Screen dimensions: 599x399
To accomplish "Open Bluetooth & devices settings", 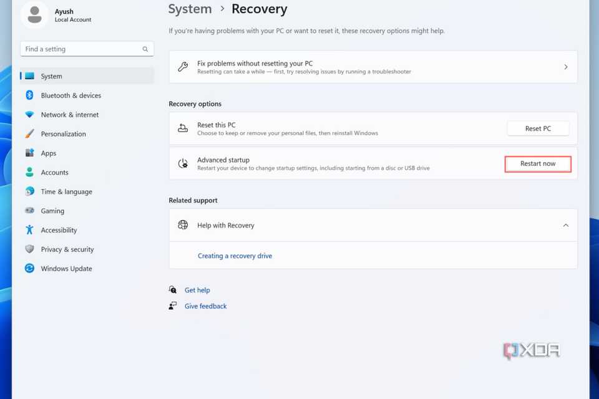I will (x=87, y=95).
